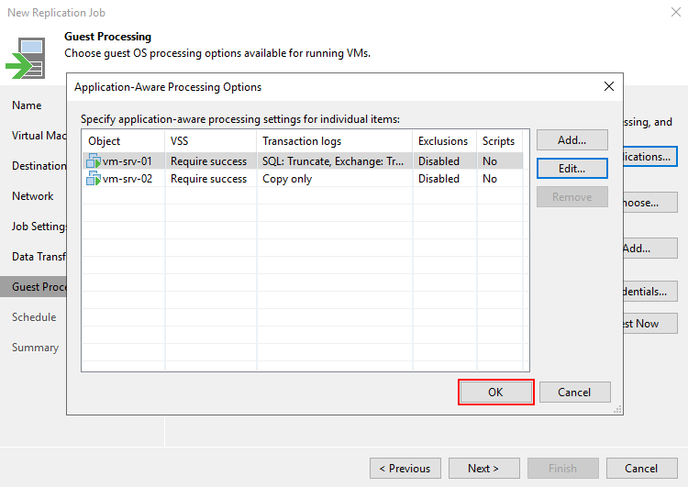Click the Guest Processing wizard icon

[26, 60]
